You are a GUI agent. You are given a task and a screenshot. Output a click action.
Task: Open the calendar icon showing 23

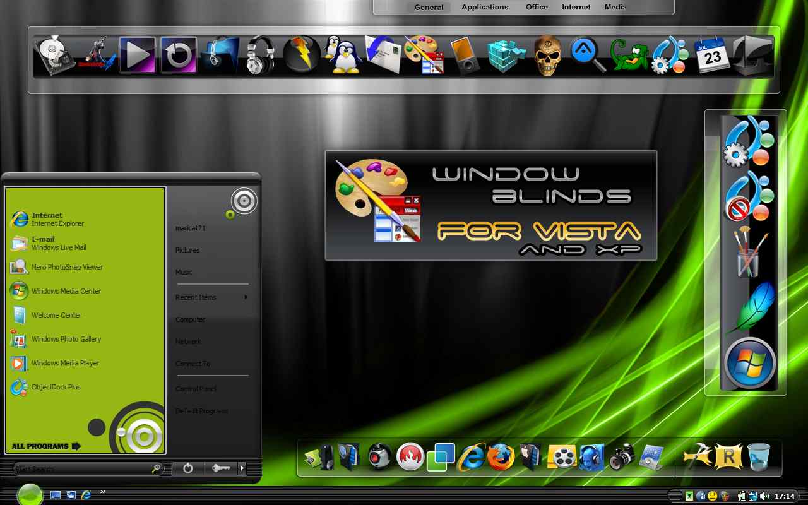(x=711, y=55)
